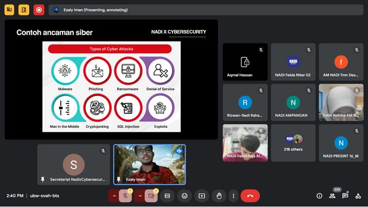Select the NADI AMPANGAN tile
Viewport: 368px width, 207px height.
293,102
